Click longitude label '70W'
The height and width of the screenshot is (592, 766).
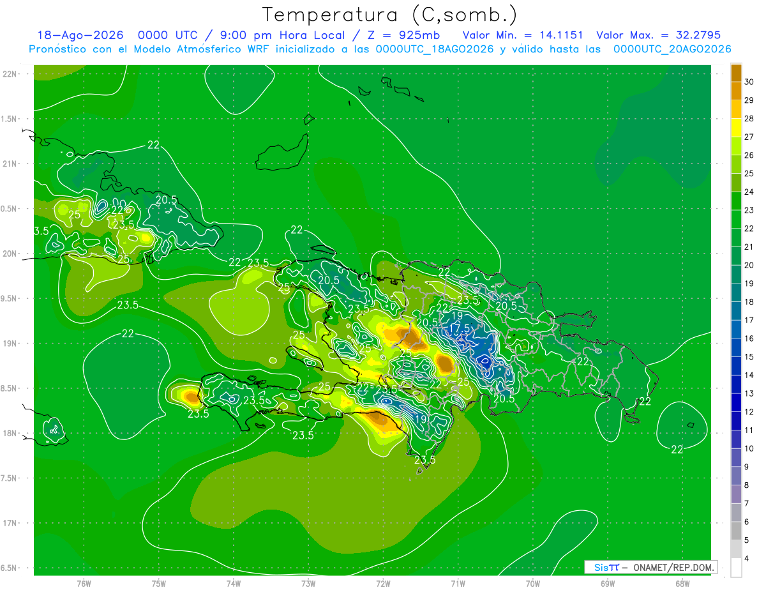click(532, 584)
